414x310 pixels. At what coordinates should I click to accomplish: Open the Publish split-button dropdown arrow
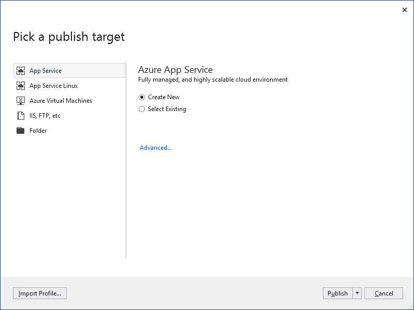(x=357, y=293)
